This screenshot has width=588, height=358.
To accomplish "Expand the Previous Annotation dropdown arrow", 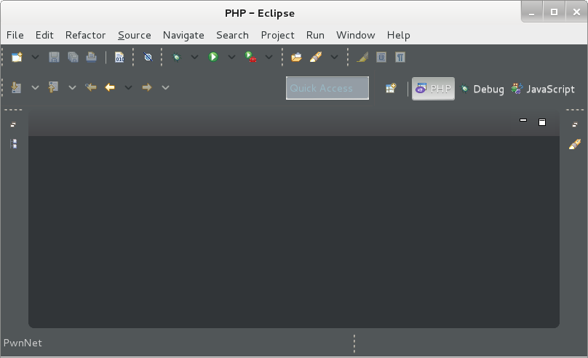I will (72, 88).
